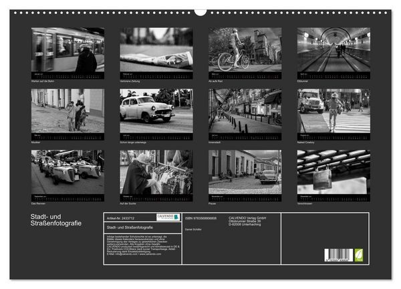The height and width of the screenshot is (289, 401).
Task: Click the barcode image
Action: tap(339, 255)
